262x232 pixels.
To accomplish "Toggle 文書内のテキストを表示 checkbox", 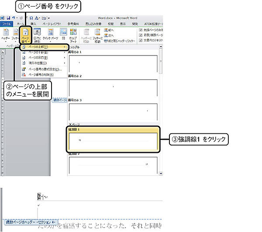I will tap(140, 40).
